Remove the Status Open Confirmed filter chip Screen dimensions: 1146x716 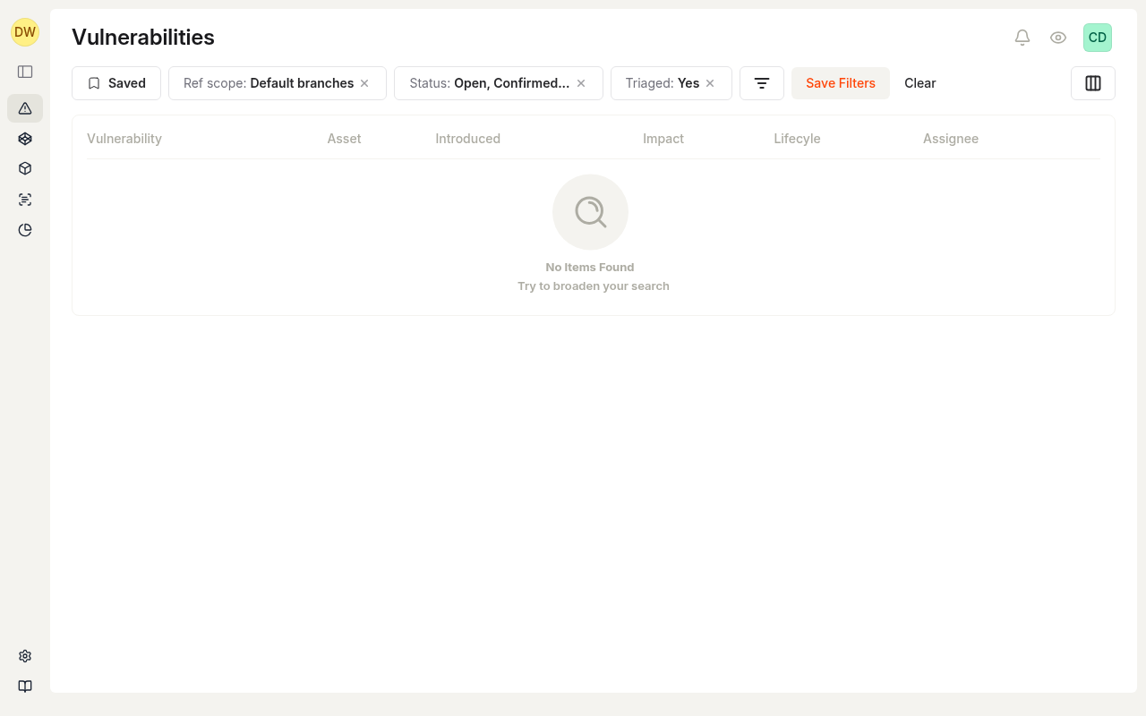point(580,82)
